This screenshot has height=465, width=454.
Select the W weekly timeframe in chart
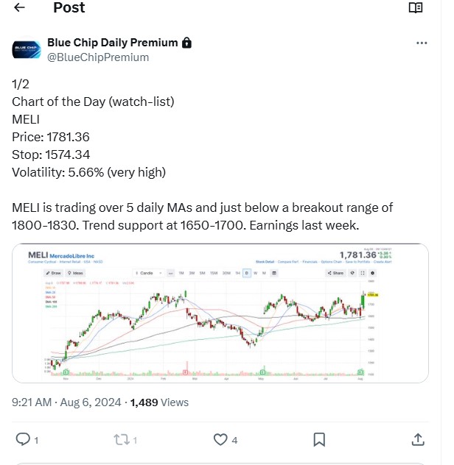[x=255, y=273]
